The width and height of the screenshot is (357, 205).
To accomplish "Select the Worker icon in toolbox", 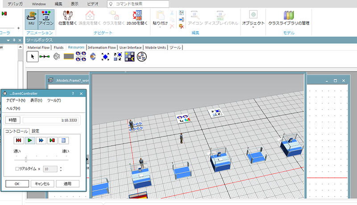I will [x=93, y=57].
